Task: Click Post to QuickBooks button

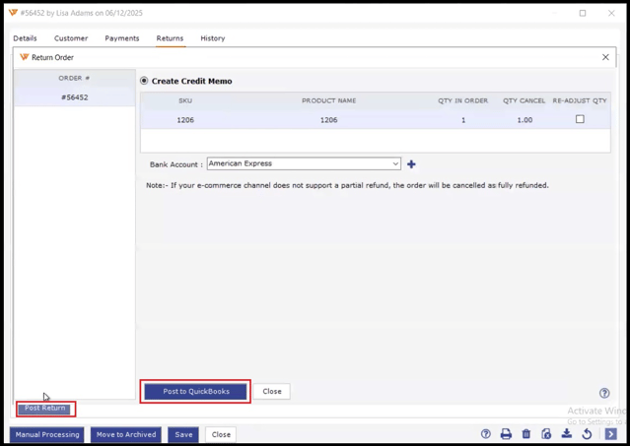Action: [x=196, y=391]
